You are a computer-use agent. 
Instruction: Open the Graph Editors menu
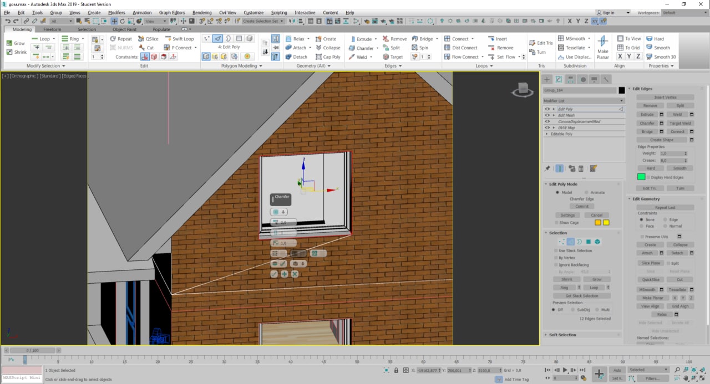(x=172, y=12)
